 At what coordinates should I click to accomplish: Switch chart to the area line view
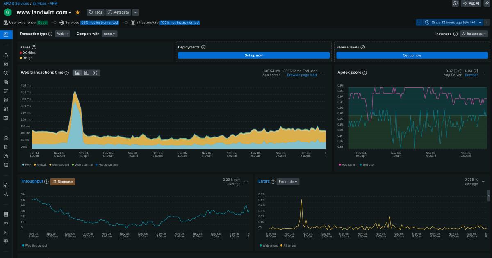[77, 73]
